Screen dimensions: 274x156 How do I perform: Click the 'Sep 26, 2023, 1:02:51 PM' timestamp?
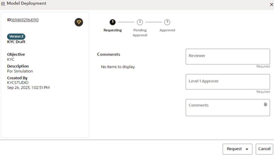[28, 87]
